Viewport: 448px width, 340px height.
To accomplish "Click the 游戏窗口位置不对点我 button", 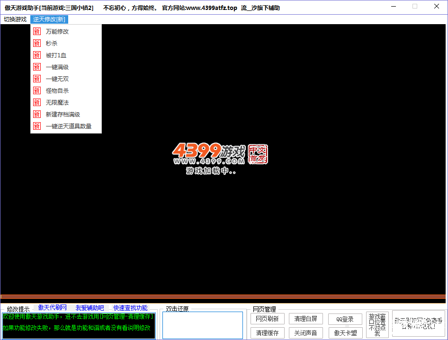I will 377,325.
